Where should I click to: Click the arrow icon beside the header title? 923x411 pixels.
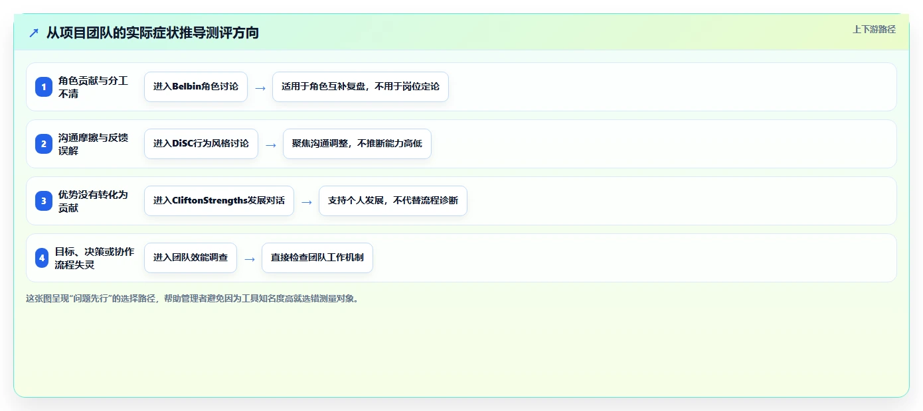click(x=34, y=32)
